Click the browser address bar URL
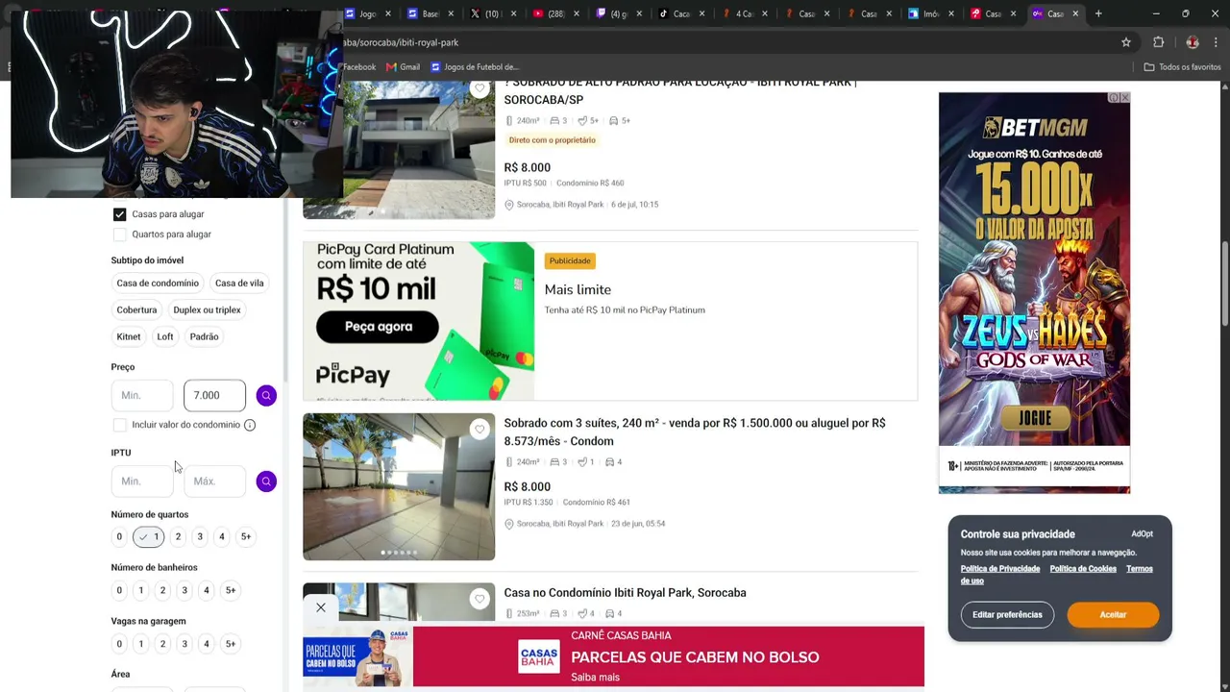The image size is (1230, 692). click(402, 42)
